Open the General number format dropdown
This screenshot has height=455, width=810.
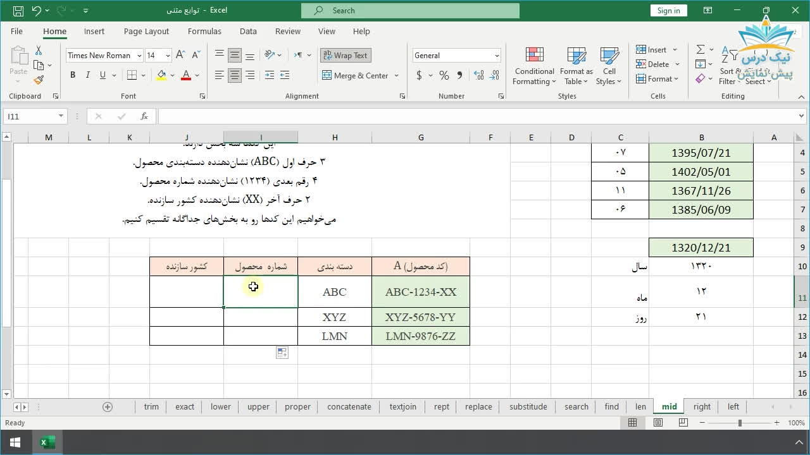(x=497, y=56)
